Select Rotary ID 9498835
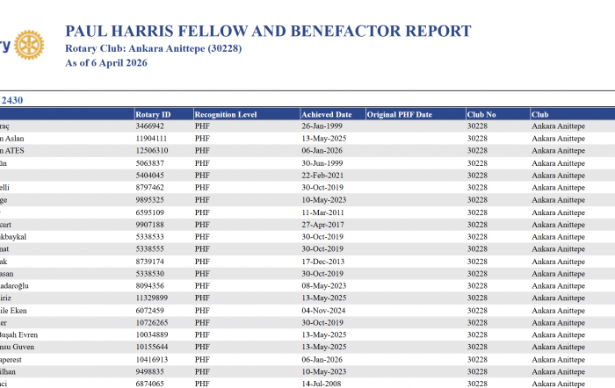The height and width of the screenshot is (388, 615). click(x=150, y=371)
